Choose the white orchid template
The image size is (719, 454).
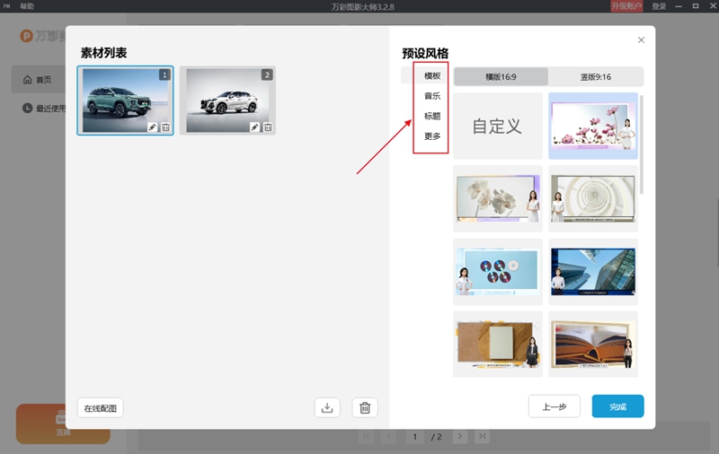coord(498,198)
